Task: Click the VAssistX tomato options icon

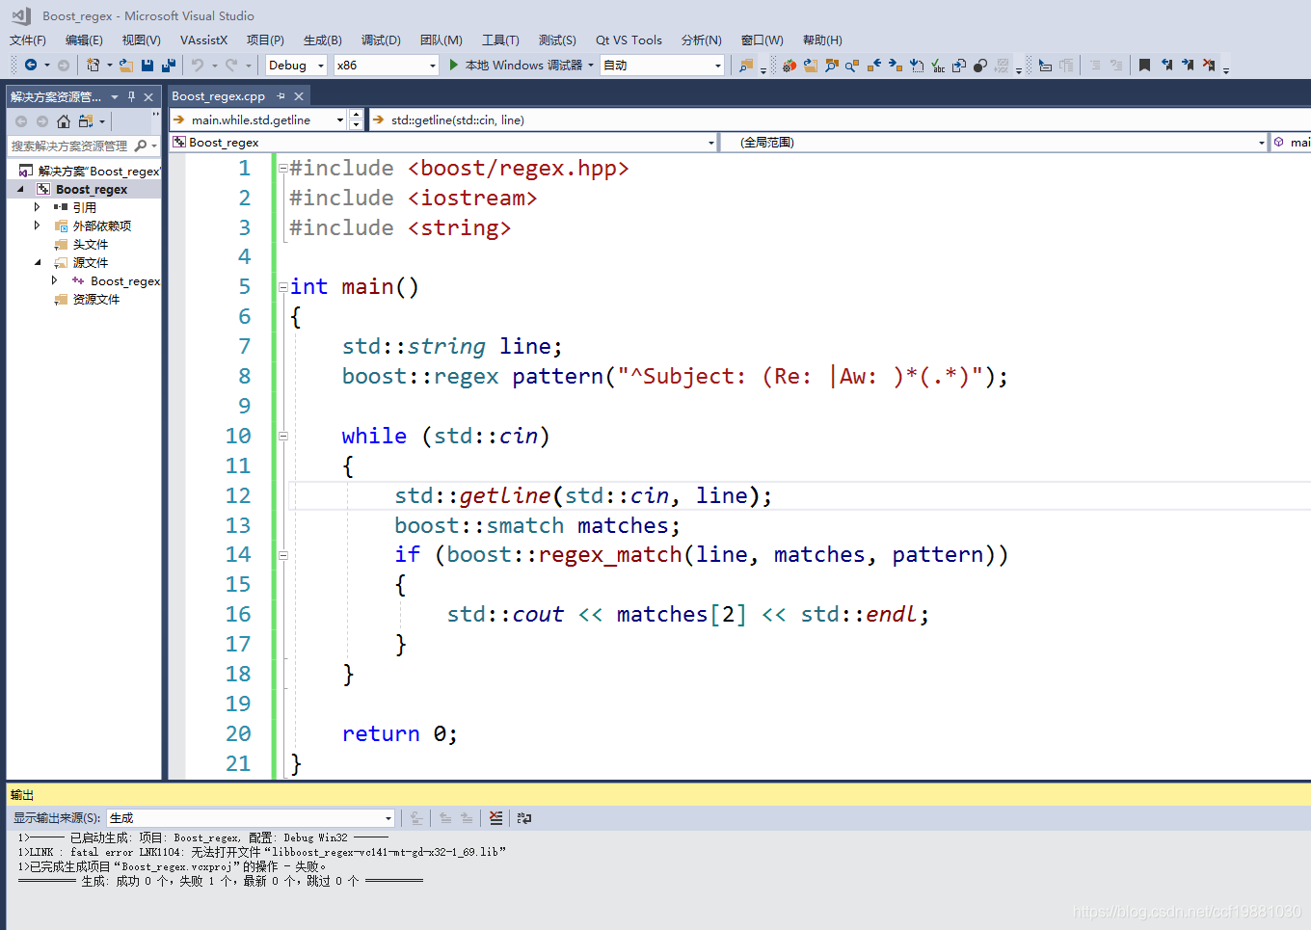Action: [x=789, y=65]
